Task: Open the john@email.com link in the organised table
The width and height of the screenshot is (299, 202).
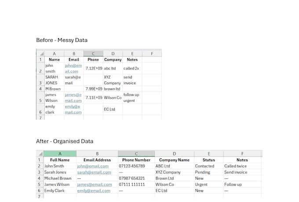Action: 93,166
